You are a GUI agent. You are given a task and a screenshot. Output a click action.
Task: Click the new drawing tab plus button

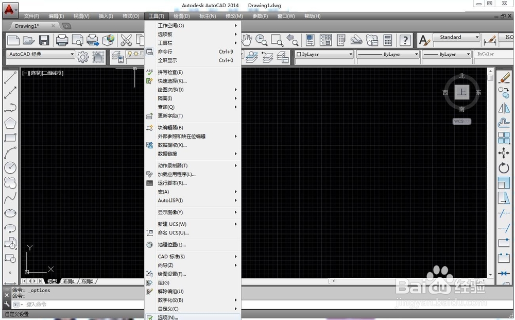pyautogui.click(x=66, y=26)
